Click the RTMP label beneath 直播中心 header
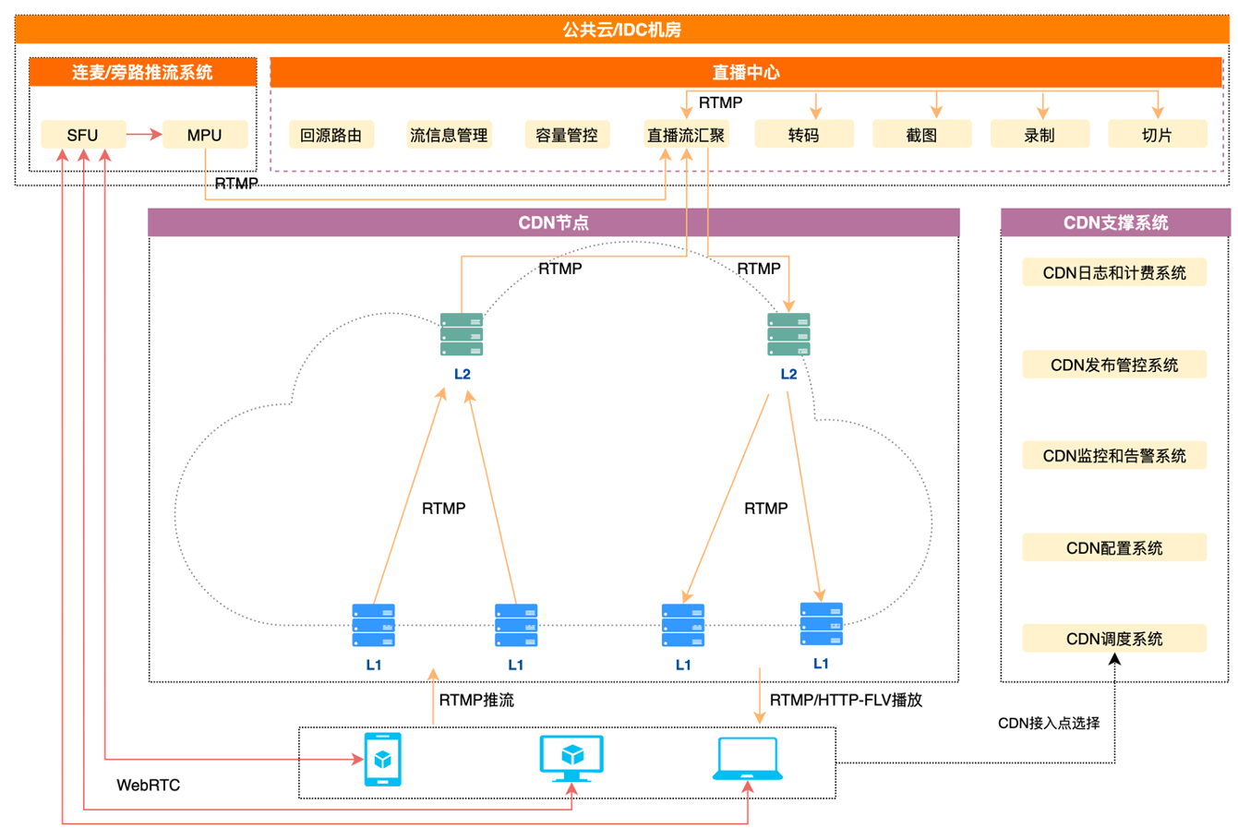The image size is (1238, 840). tap(720, 102)
